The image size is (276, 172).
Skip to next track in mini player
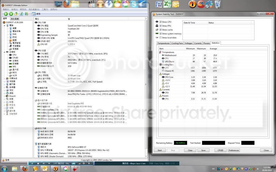click(49, 163)
